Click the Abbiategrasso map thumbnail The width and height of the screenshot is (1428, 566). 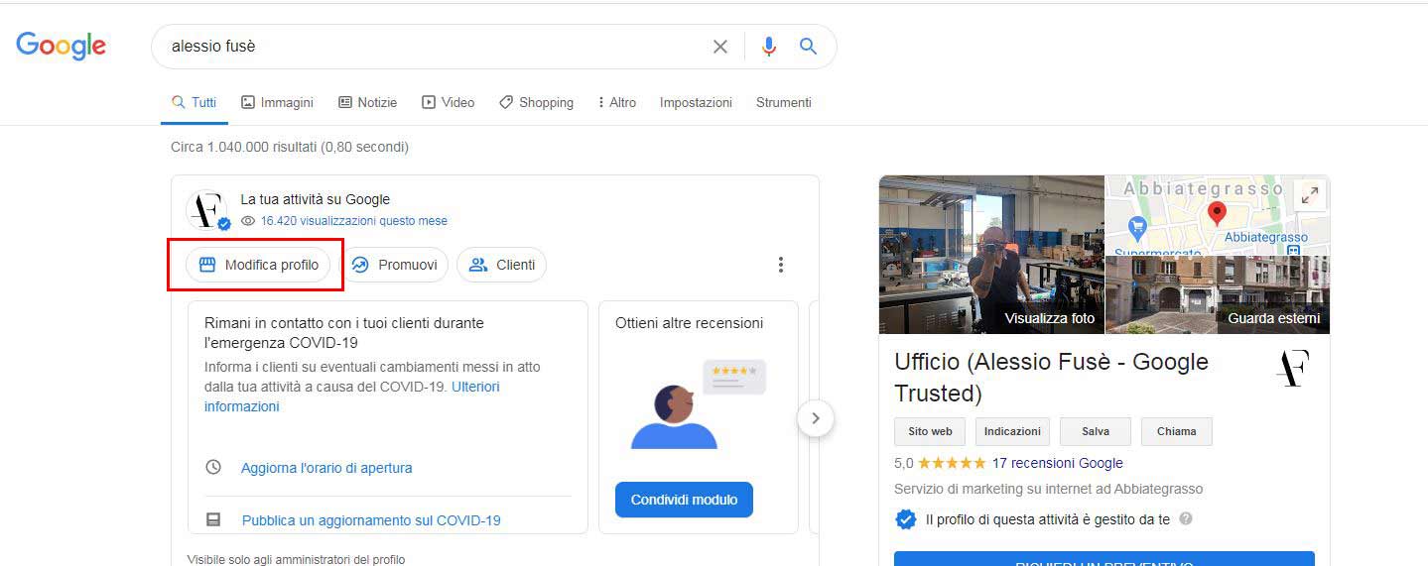click(x=1218, y=215)
